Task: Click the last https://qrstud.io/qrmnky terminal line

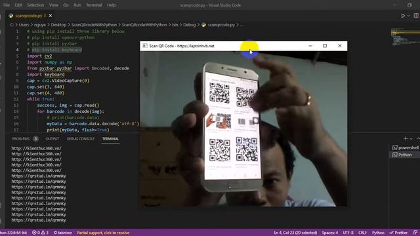Action: pyautogui.click(x=39, y=220)
